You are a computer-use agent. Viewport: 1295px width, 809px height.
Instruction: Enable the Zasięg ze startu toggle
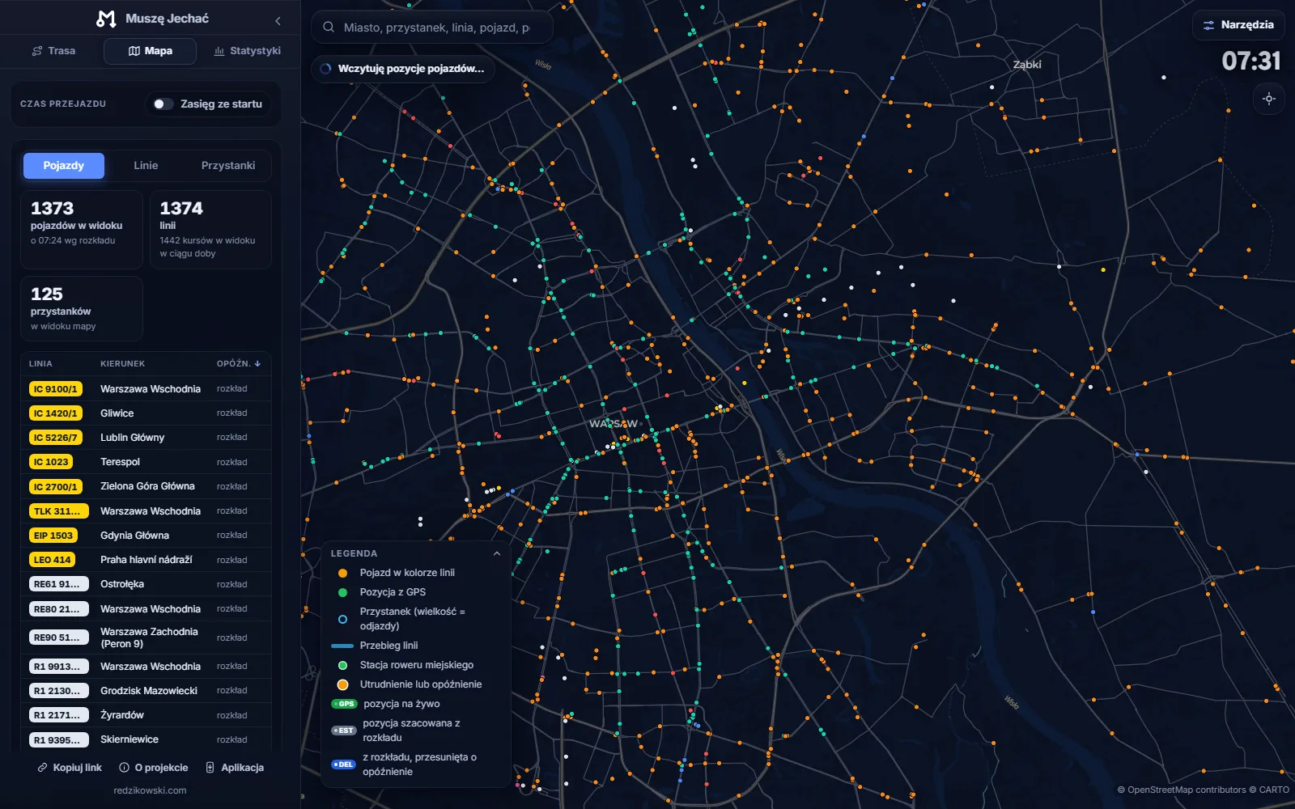pos(163,104)
